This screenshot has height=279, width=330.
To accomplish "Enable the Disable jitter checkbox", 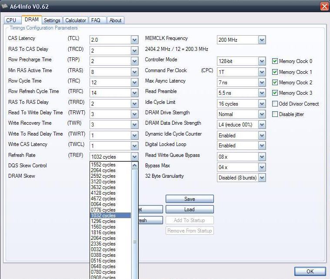I will (275, 114).
